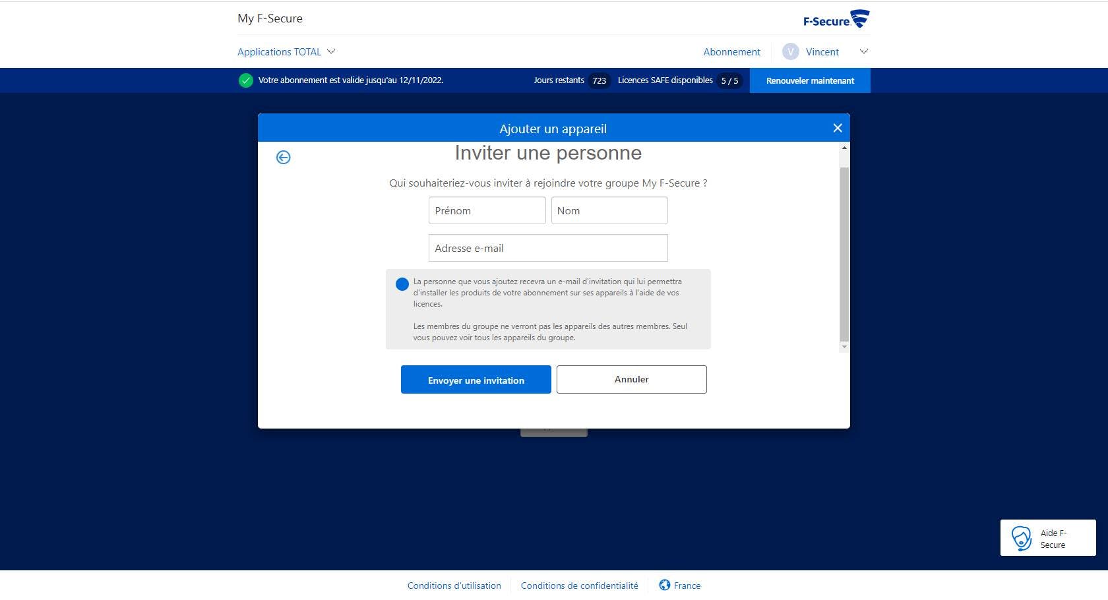
Task: Click Envoyer une invitation button
Action: (x=476, y=380)
